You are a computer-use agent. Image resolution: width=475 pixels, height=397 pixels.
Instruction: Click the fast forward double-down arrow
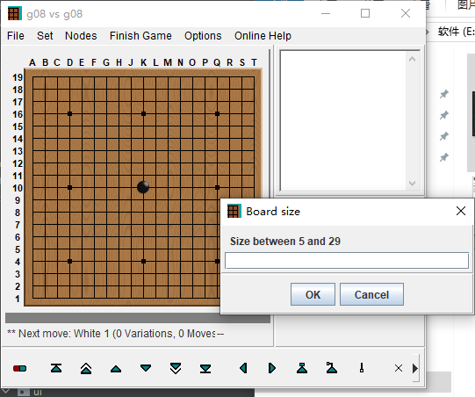176,368
